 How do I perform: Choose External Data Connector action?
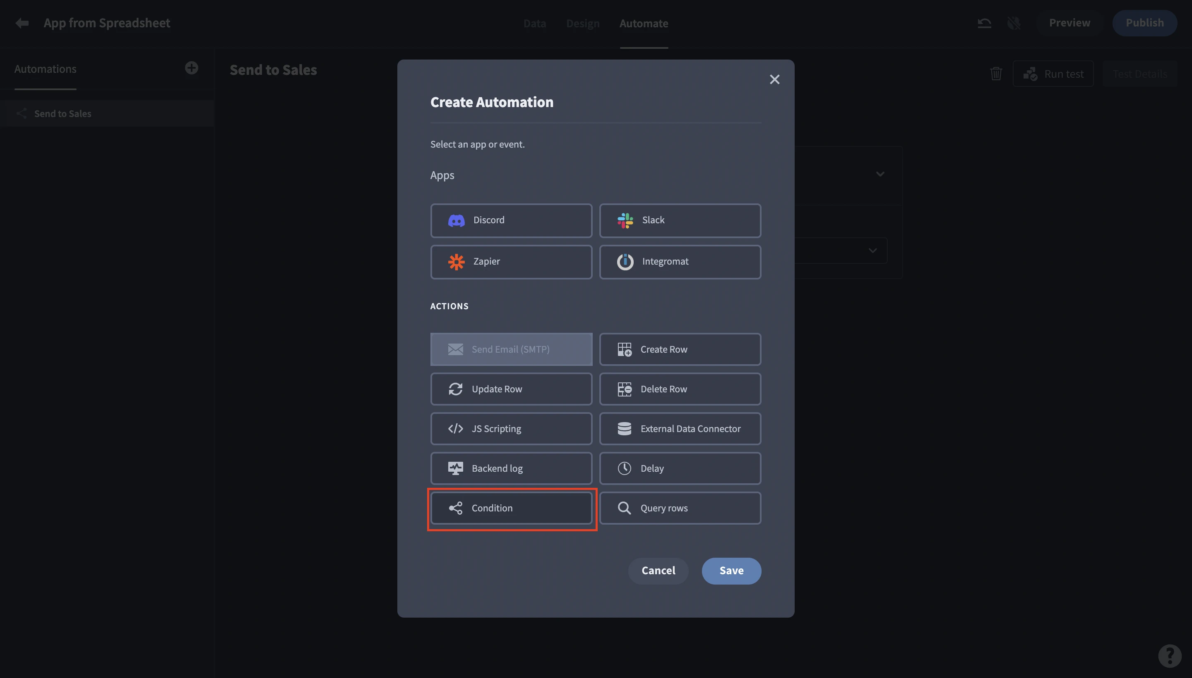(680, 428)
